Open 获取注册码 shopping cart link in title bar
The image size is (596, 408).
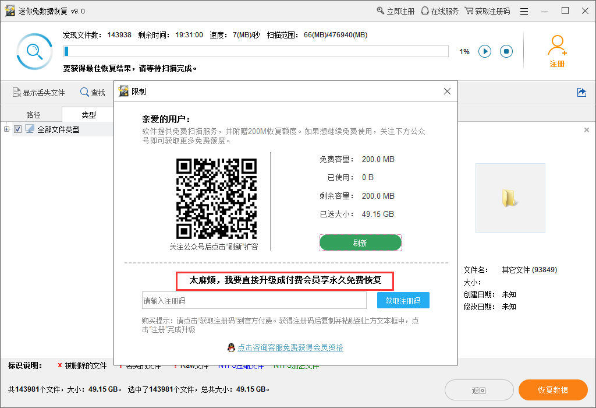[487, 11]
